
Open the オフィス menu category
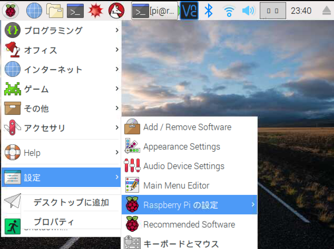click(x=61, y=50)
